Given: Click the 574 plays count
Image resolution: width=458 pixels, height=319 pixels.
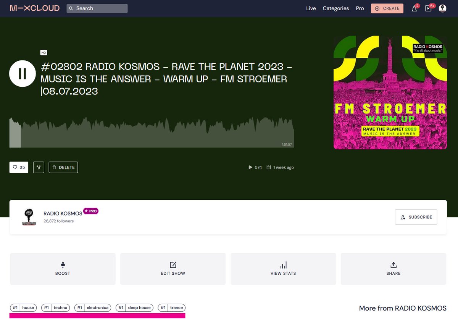Looking at the screenshot, I should click(x=255, y=167).
